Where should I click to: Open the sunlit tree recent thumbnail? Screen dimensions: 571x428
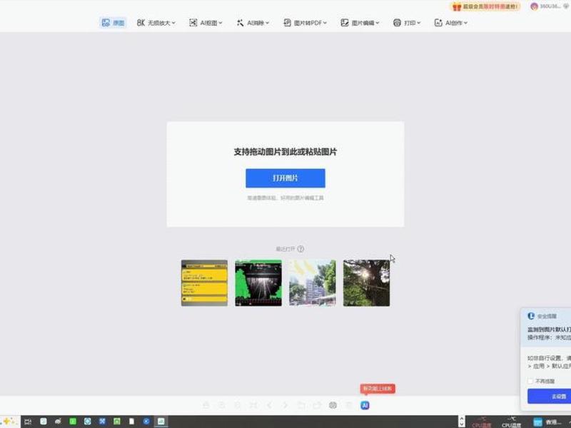coord(366,282)
